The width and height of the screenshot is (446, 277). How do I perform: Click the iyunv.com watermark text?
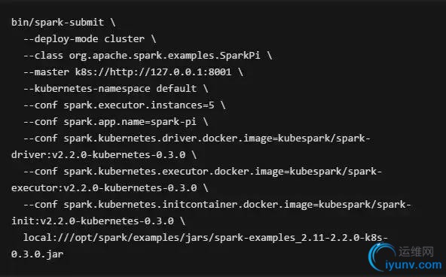pos(414,265)
